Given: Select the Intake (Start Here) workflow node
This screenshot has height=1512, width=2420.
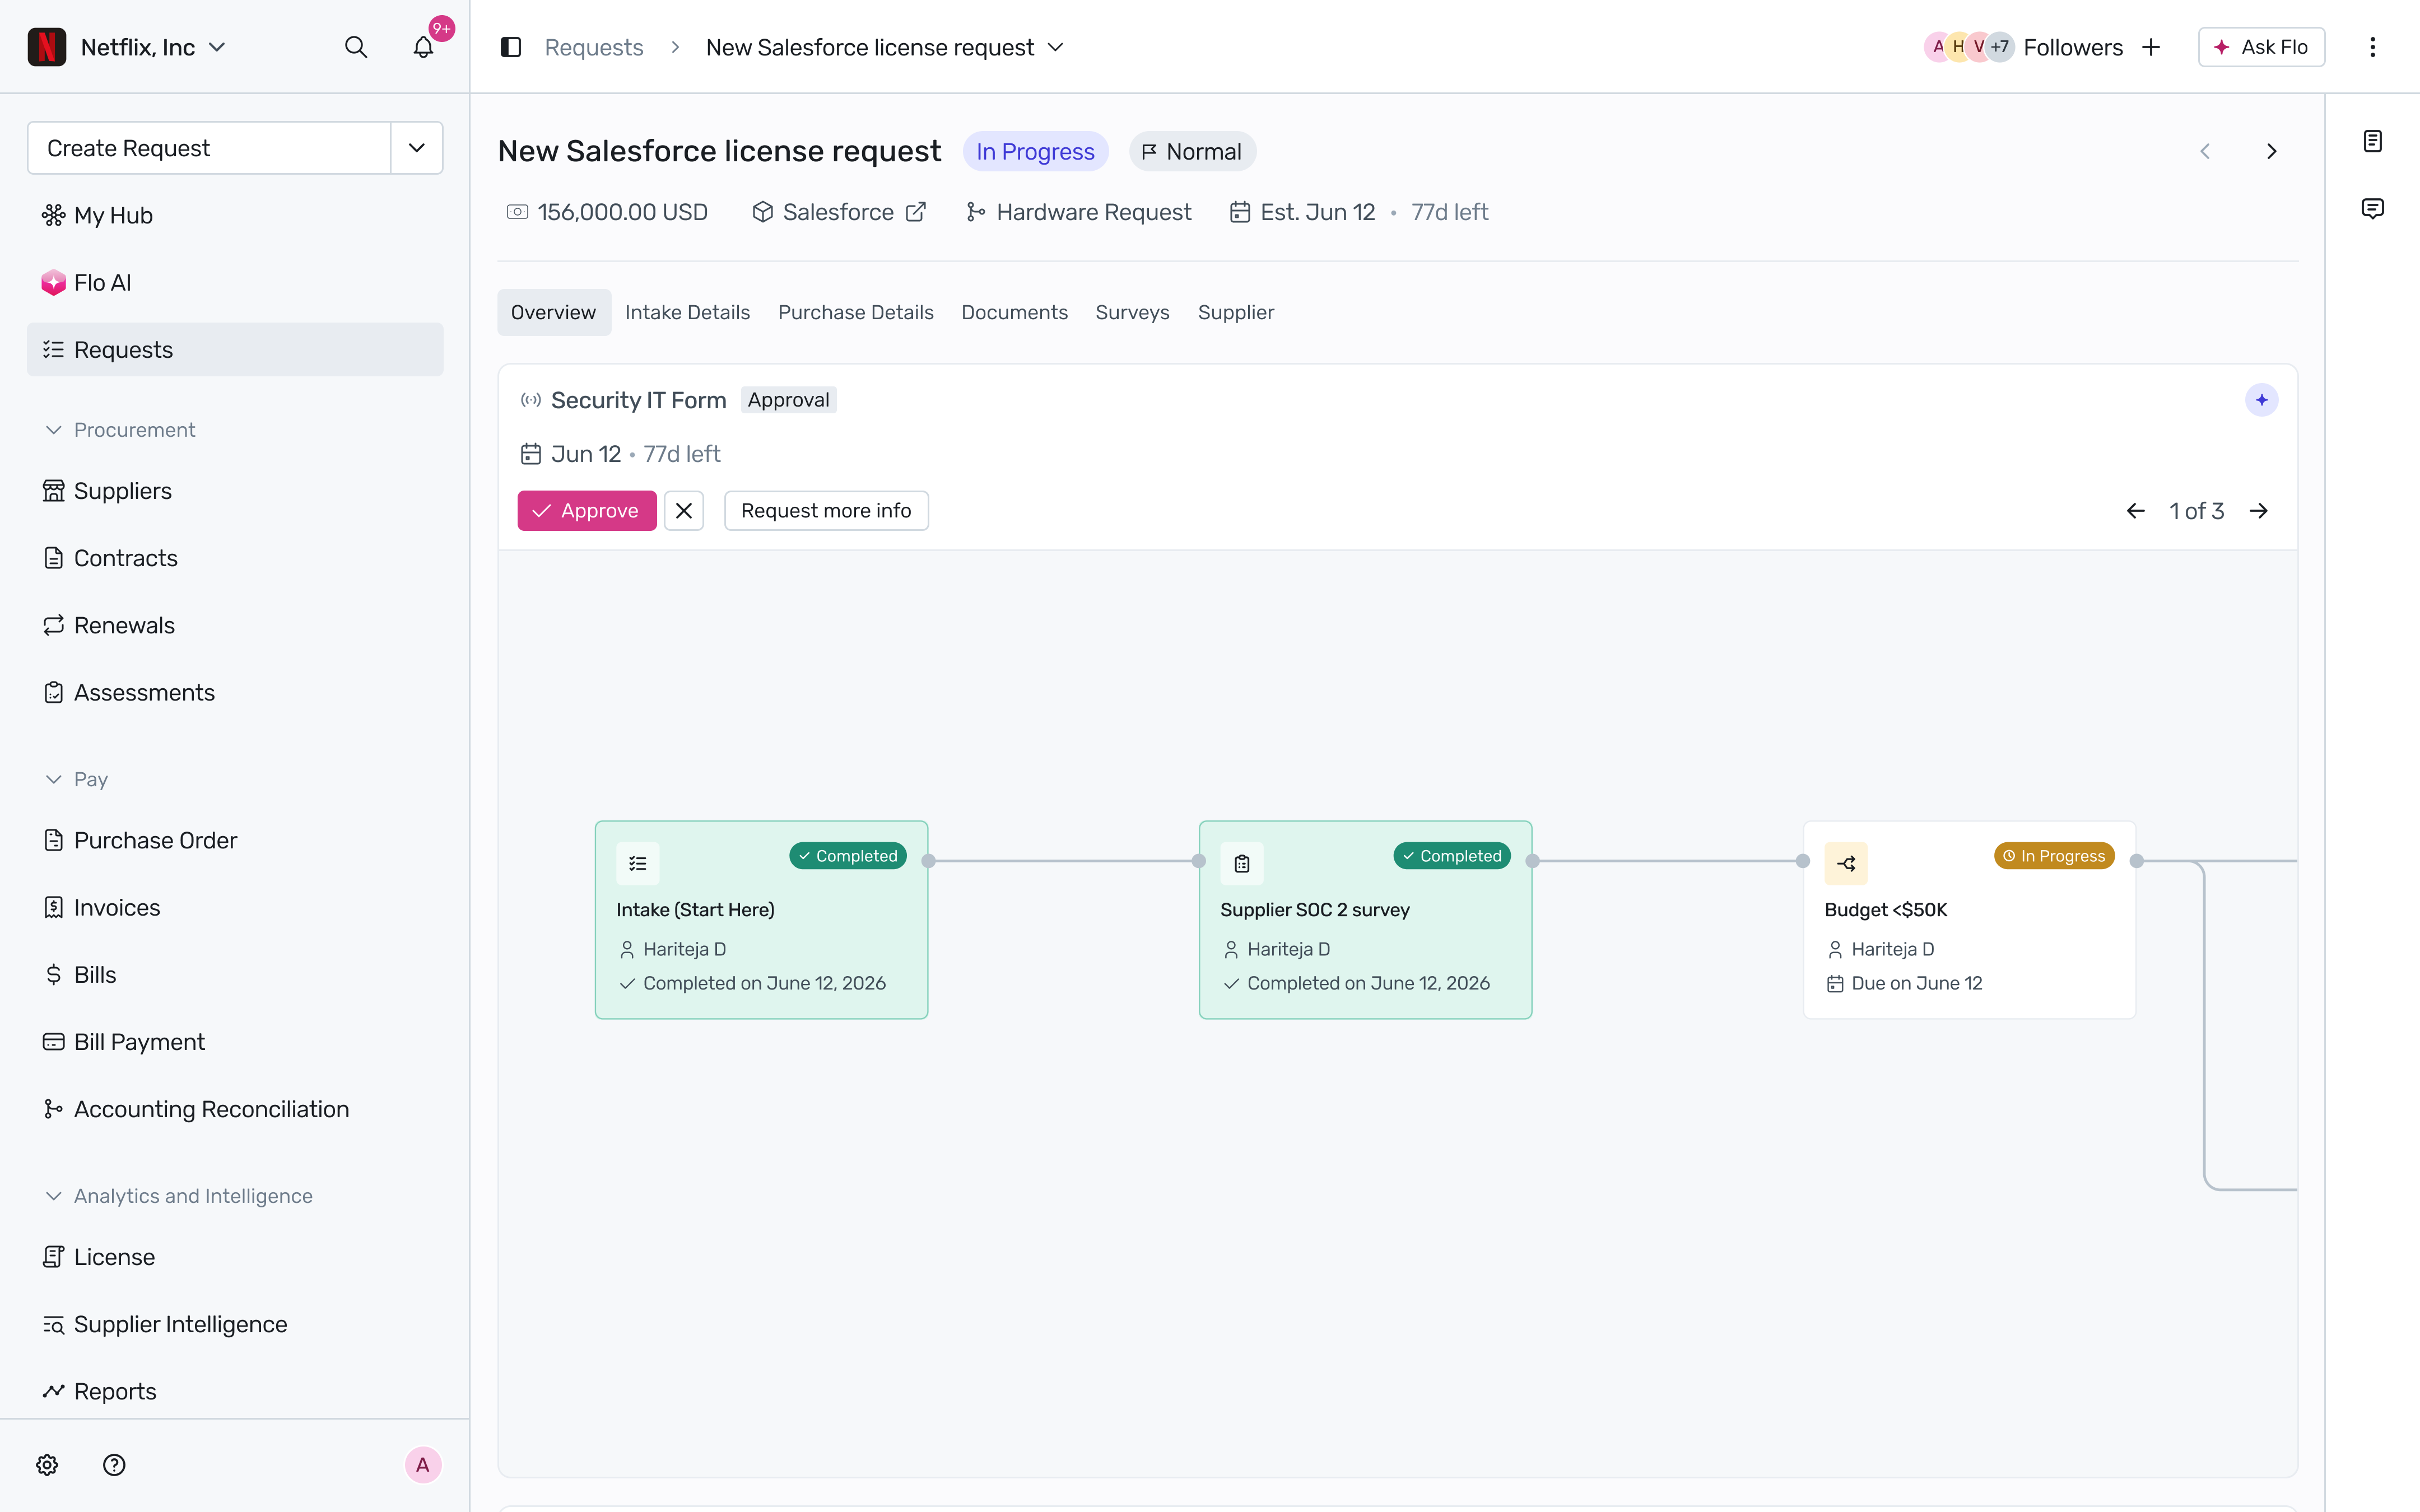Looking at the screenshot, I should coord(761,920).
